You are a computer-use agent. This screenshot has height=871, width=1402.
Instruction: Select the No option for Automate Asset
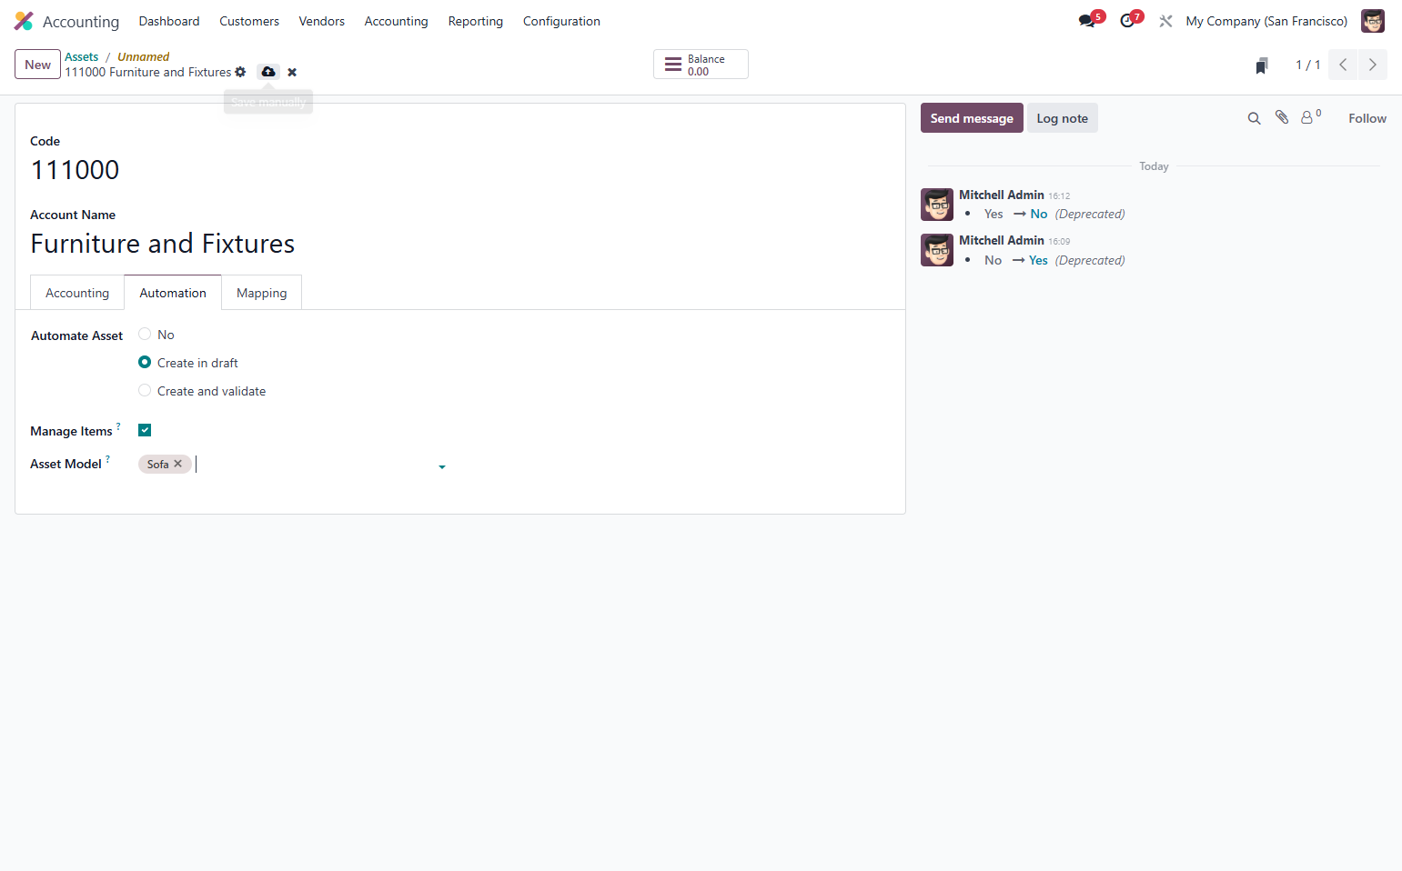[x=145, y=335]
